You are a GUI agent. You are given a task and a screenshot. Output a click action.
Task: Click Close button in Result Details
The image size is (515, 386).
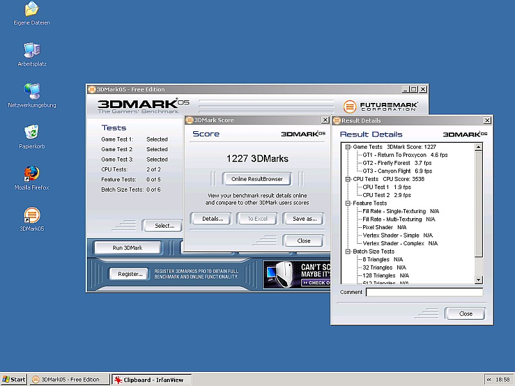465,314
